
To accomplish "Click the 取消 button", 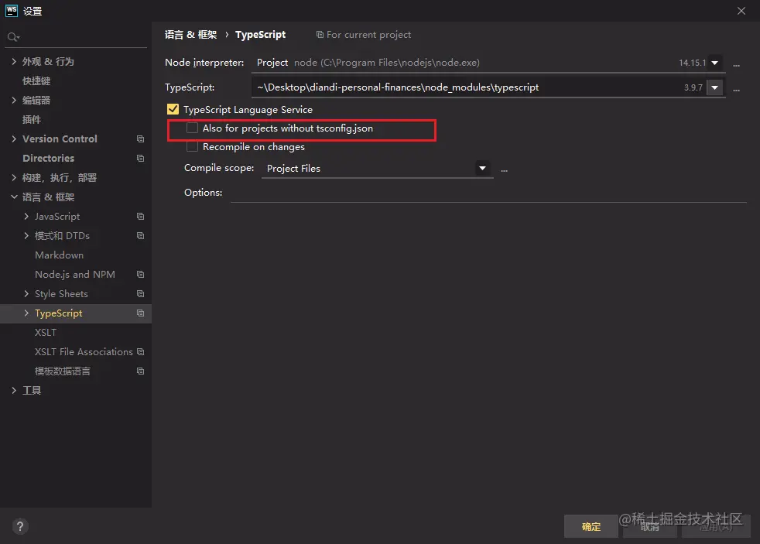I will pos(650,526).
